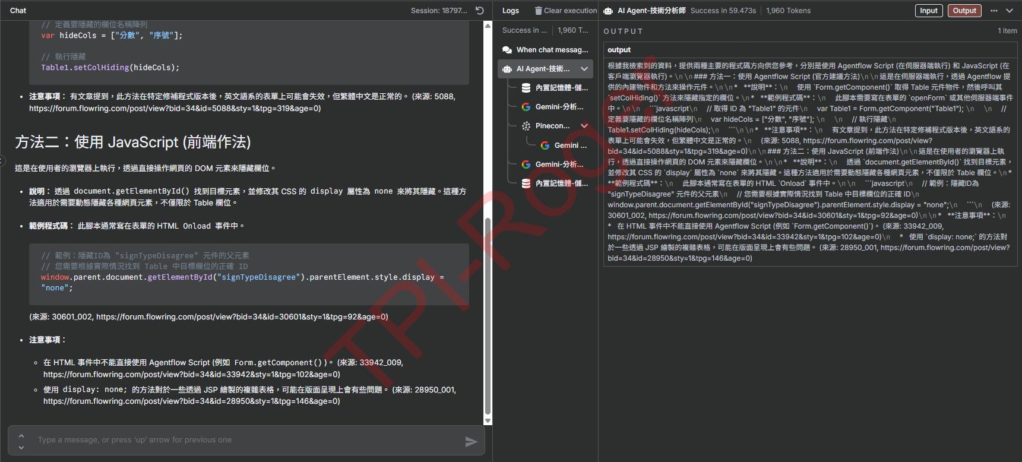Click the '1,960 Tokens' text in header
1022x462 pixels.
(788, 11)
